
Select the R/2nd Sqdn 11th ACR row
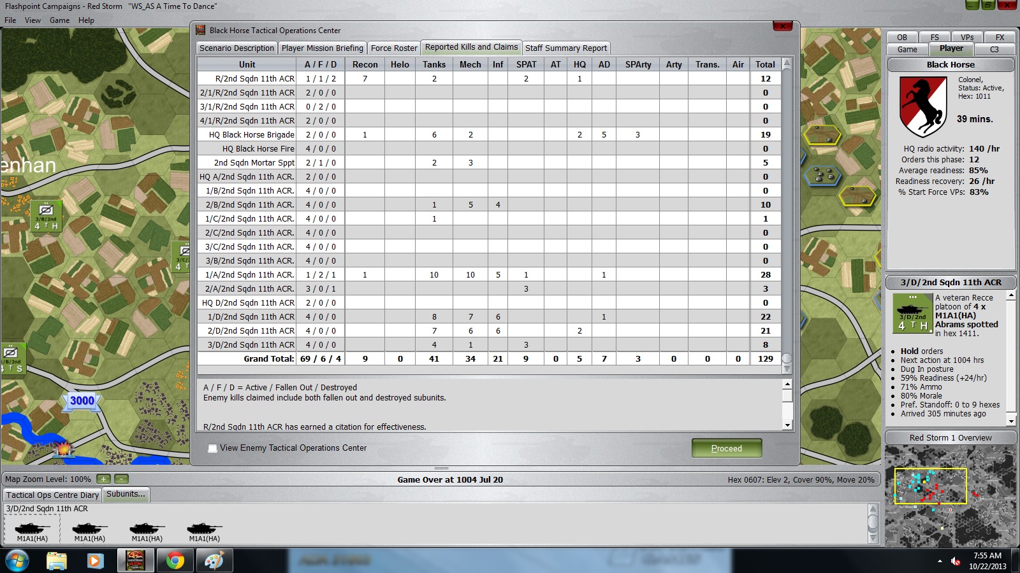490,79
